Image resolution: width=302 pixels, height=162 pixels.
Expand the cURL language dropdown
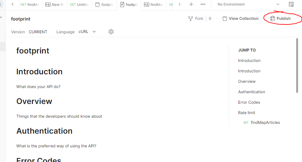point(87,32)
